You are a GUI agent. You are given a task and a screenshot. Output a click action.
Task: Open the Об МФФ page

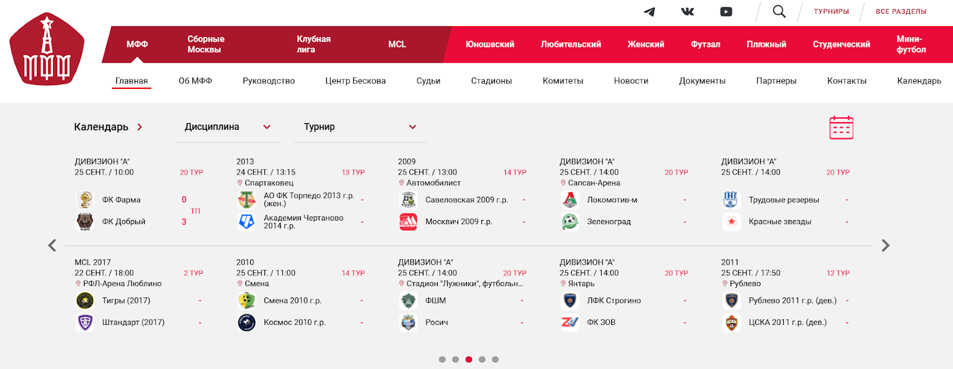pos(195,81)
